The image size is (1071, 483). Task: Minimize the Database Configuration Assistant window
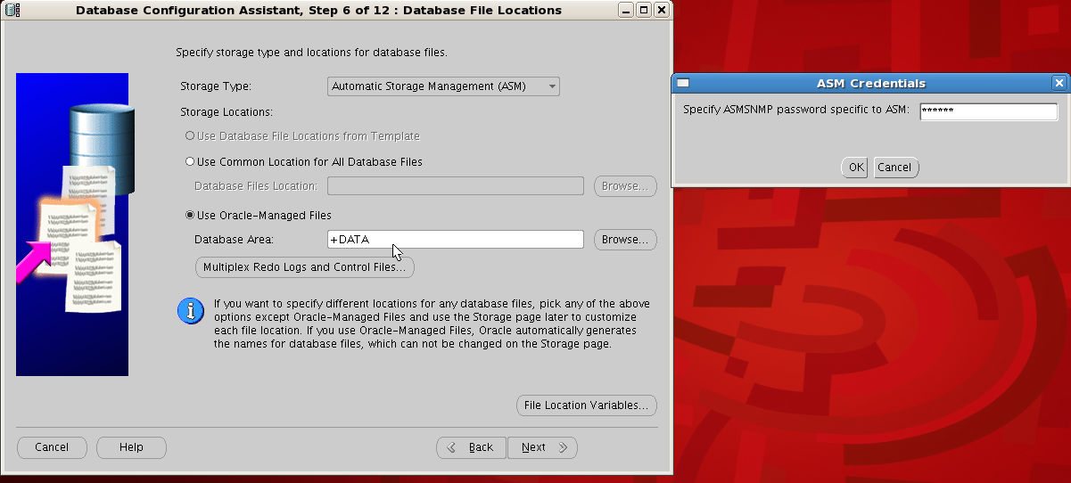627,10
